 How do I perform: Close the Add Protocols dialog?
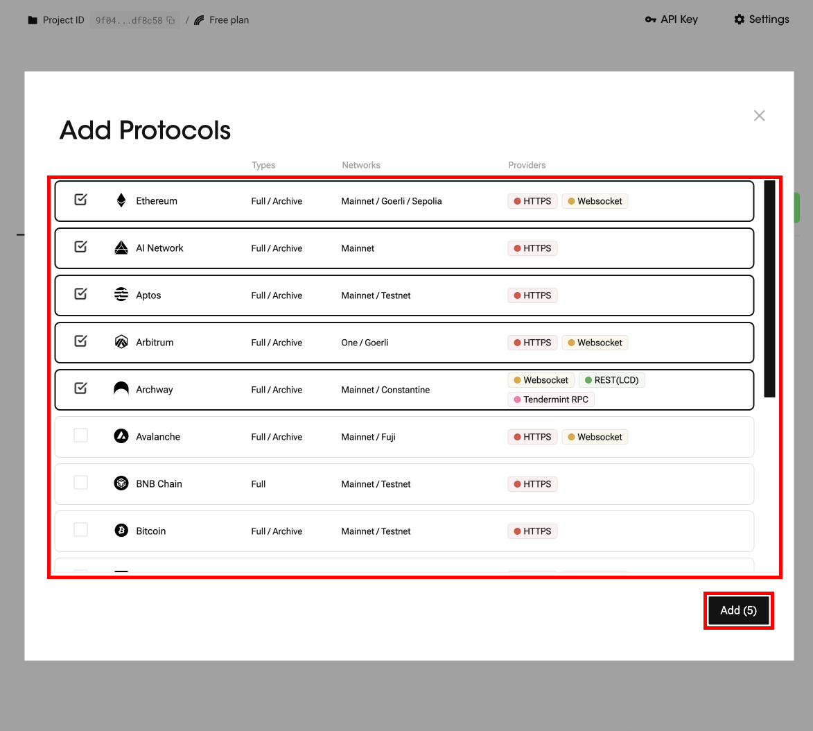[759, 116]
